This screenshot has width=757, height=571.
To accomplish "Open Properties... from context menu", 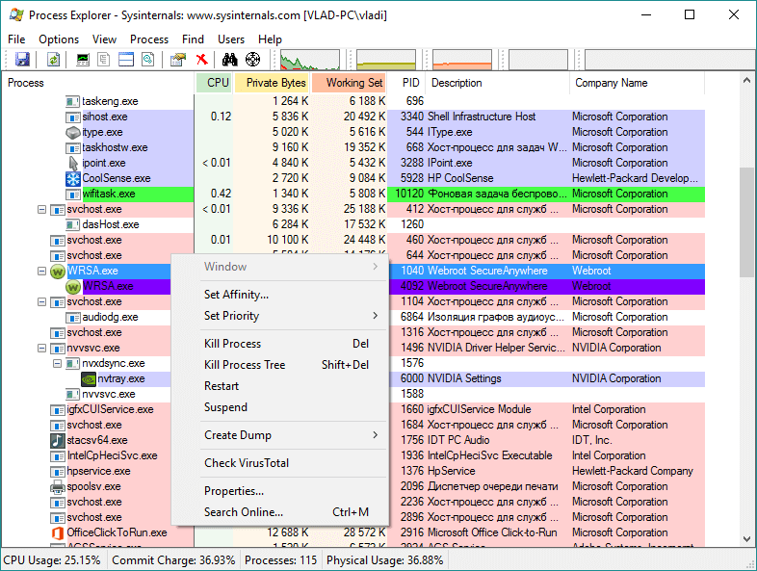I will 280,491.
